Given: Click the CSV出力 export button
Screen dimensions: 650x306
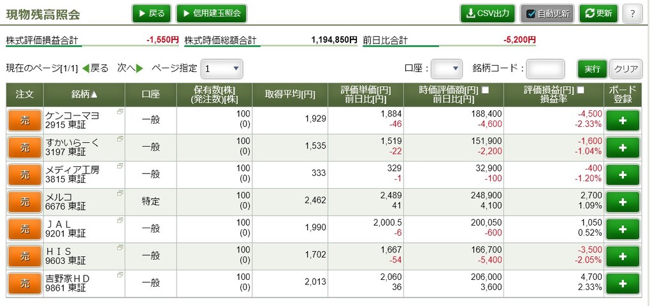Looking at the screenshot, I should point(487,13).
